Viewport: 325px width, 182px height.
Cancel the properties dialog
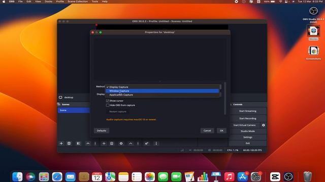pos(207,130)
